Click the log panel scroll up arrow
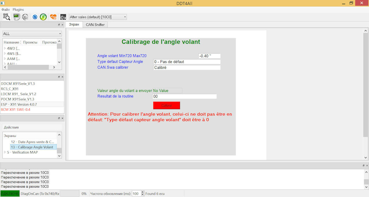369x197 pixels. click(366, 172)
